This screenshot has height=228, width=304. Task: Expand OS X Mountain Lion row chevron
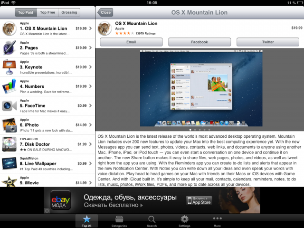(91, 28)
